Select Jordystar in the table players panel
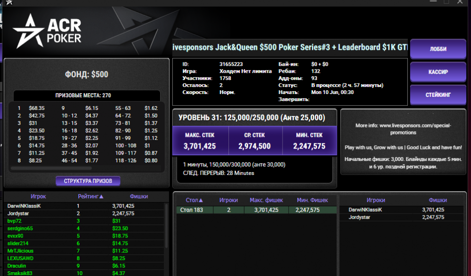Image resolution: width=471 pixels, height=276 pixels. 359,217
